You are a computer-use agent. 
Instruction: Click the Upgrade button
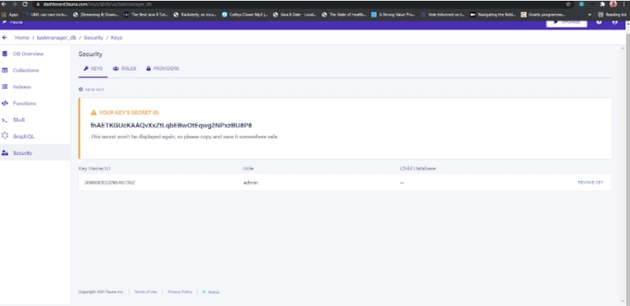coord(566,22)
